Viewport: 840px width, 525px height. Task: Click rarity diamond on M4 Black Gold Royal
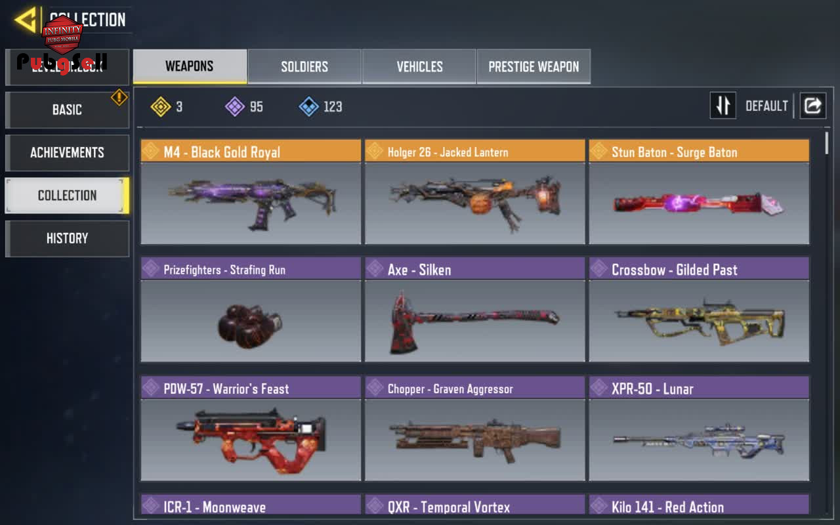tap(151, 152)
